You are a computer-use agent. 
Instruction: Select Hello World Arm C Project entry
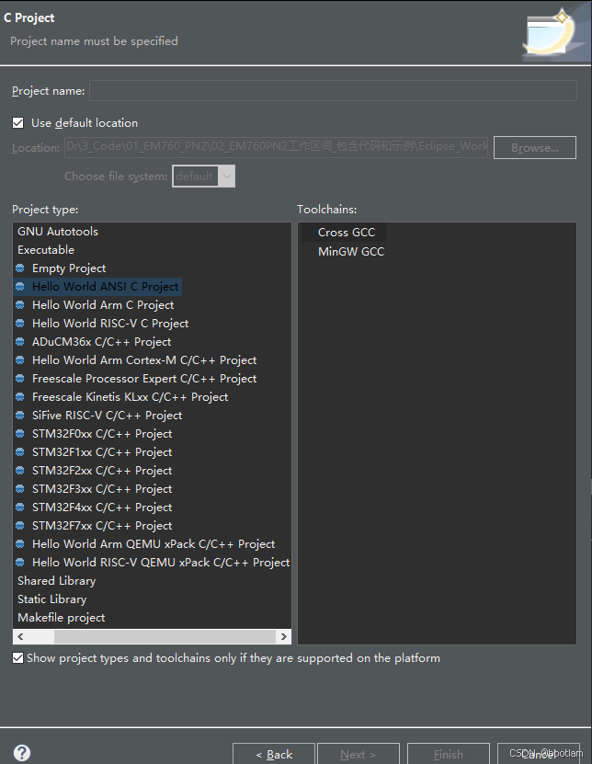pyautogui.click(x=103, y=305)
